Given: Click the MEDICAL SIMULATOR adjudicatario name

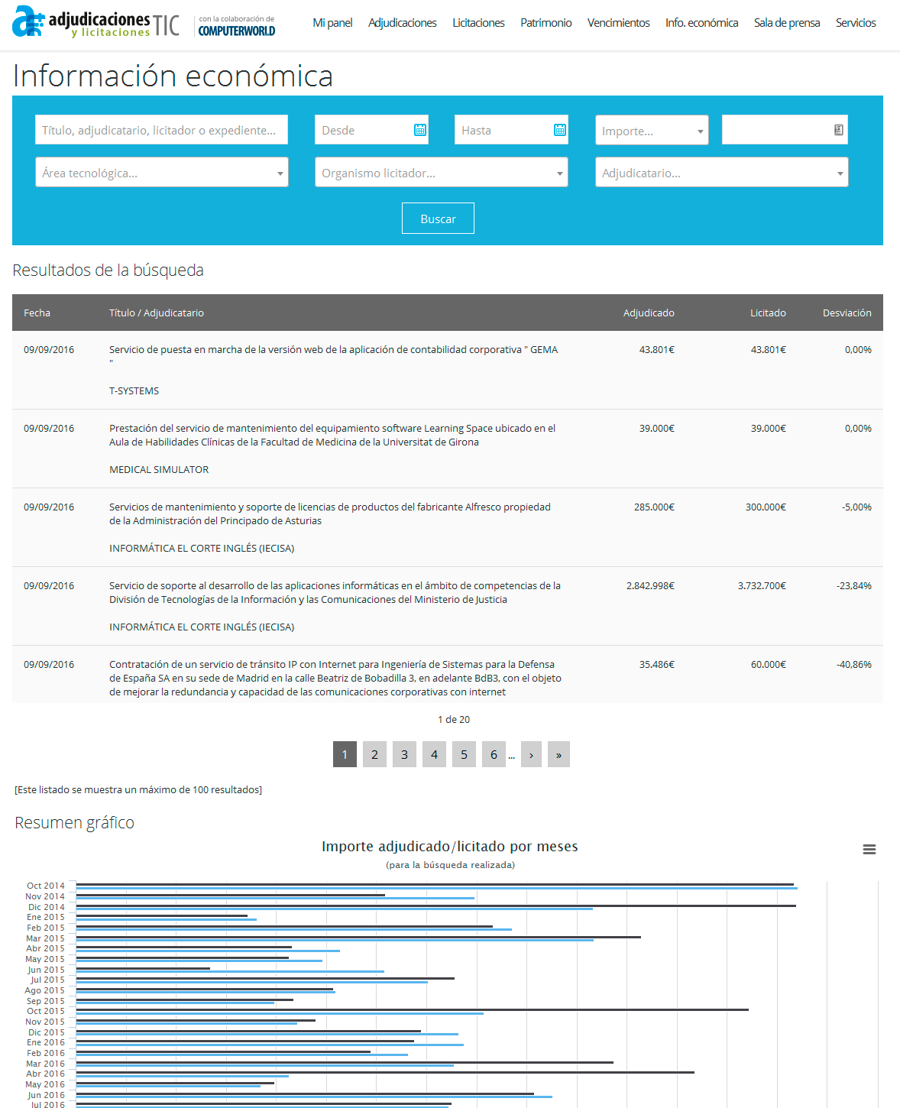Looking at the screenshot, I should click(159, 469).
